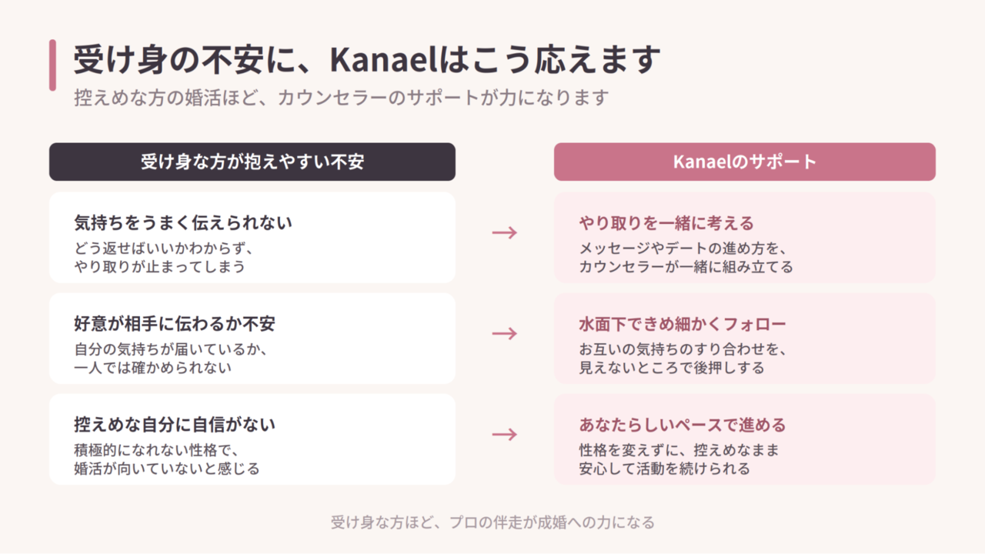Click description お互いの気持ちのすり合わせを
Image resolution: width=985 pixels, height=554 pixels.
click(x=683, y=349)
